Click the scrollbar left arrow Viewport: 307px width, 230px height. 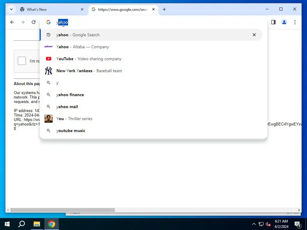coord(8,210)
